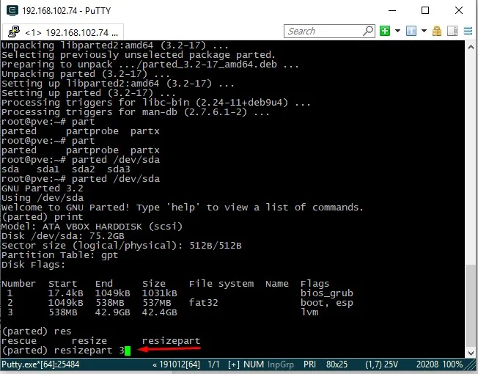Click the 'resizepart 3' command line text

[x=89, y=351]
